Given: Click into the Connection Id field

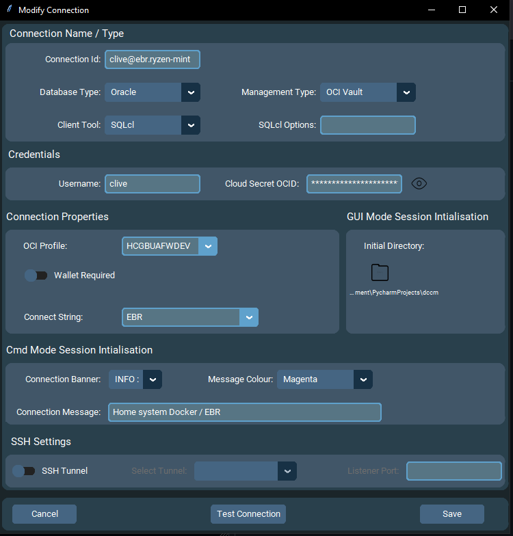Looking at the screenshot, I should (153, 59).
